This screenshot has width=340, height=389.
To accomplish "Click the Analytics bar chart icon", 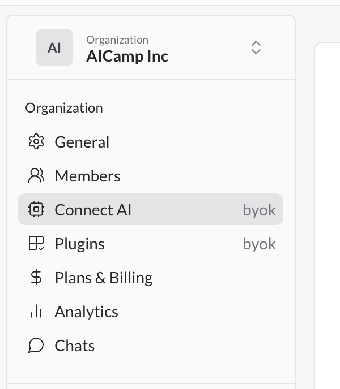I will [x=36, y=311].
